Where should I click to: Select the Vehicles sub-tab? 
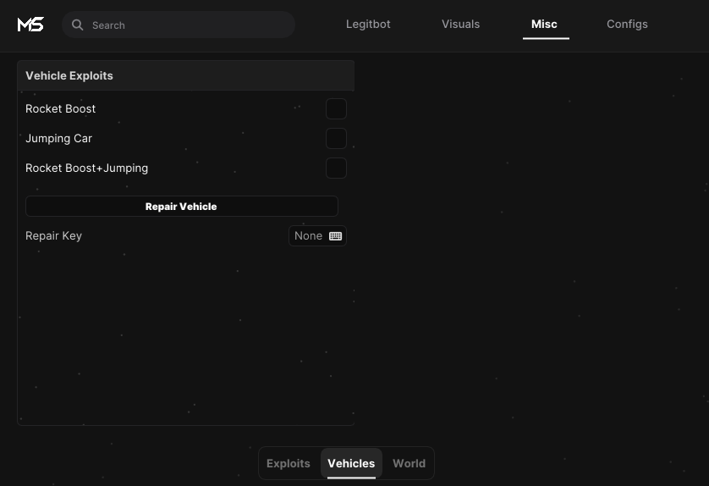click(x=351, y=463)
